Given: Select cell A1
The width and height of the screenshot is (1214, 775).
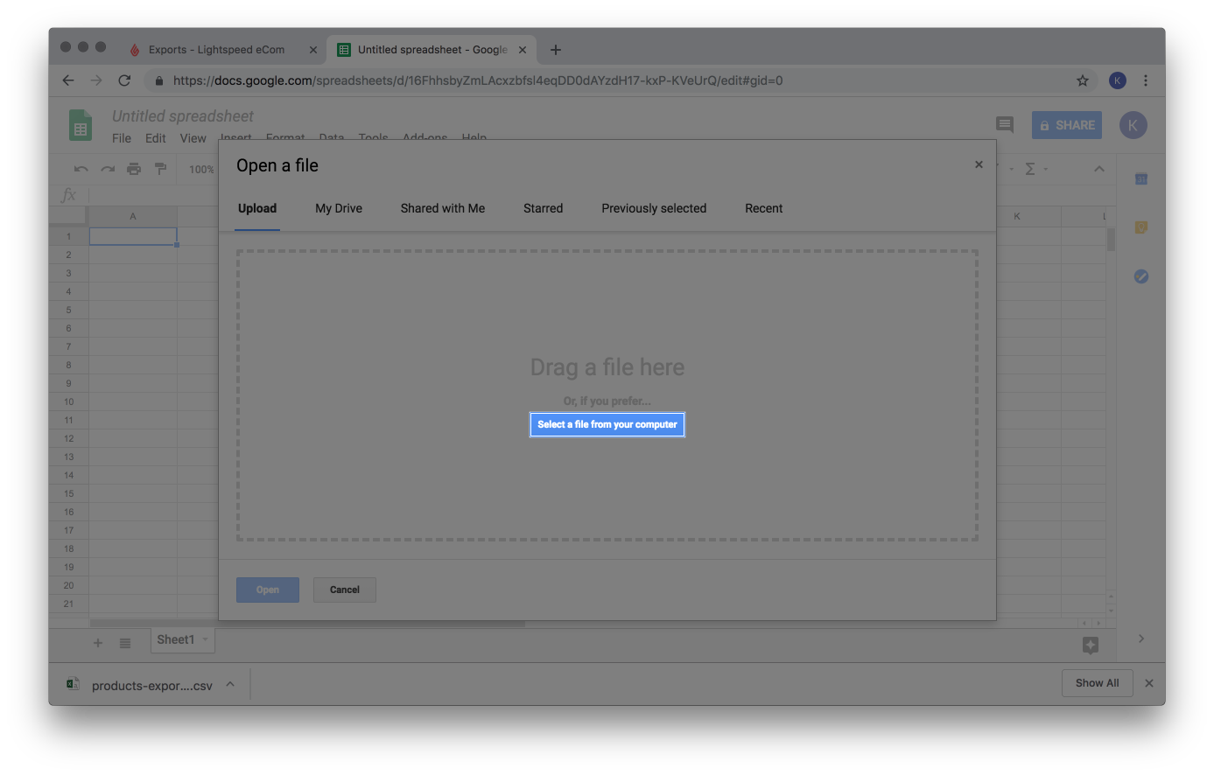Looking at the screenshot, I should coord(133,236).
